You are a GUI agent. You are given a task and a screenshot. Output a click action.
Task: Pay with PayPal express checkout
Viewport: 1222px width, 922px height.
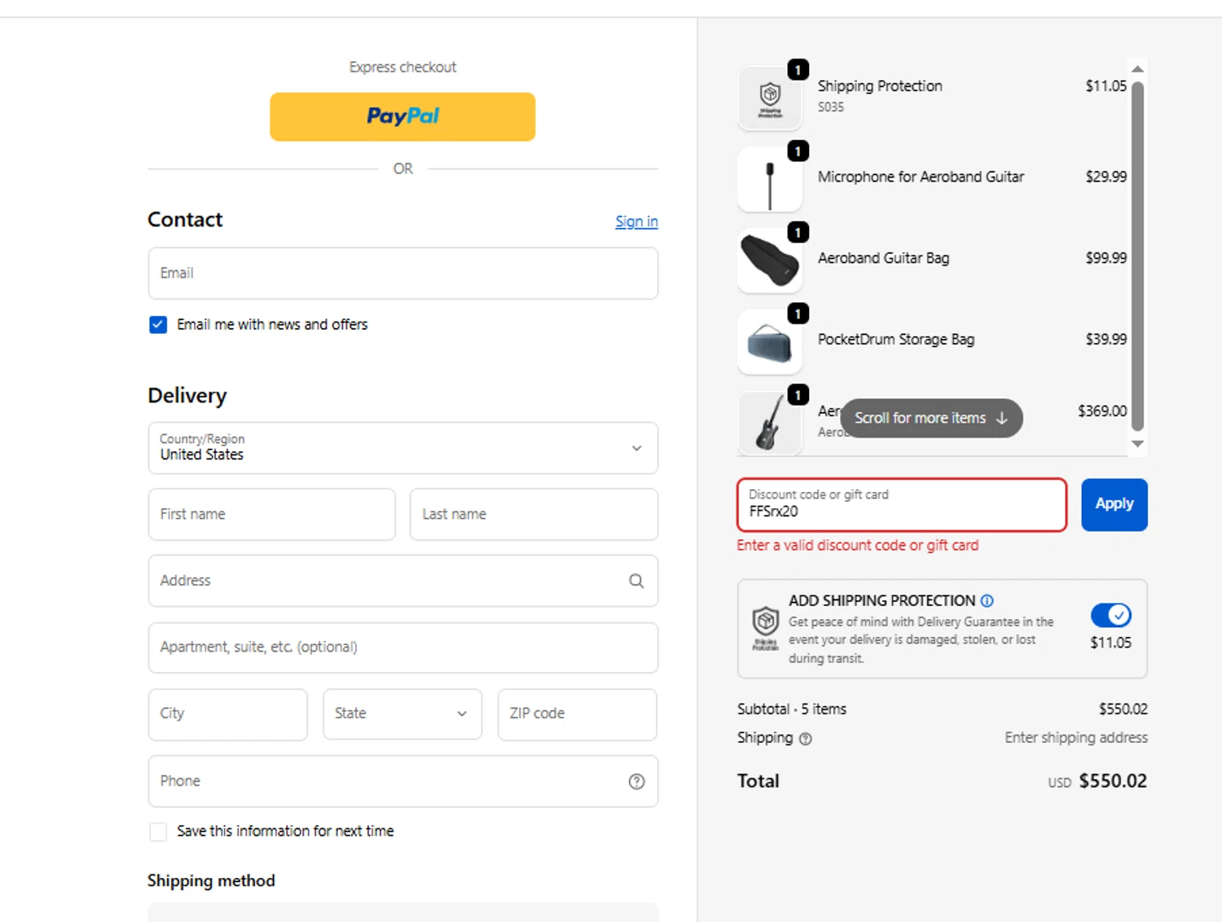click(x=402, y=116)
